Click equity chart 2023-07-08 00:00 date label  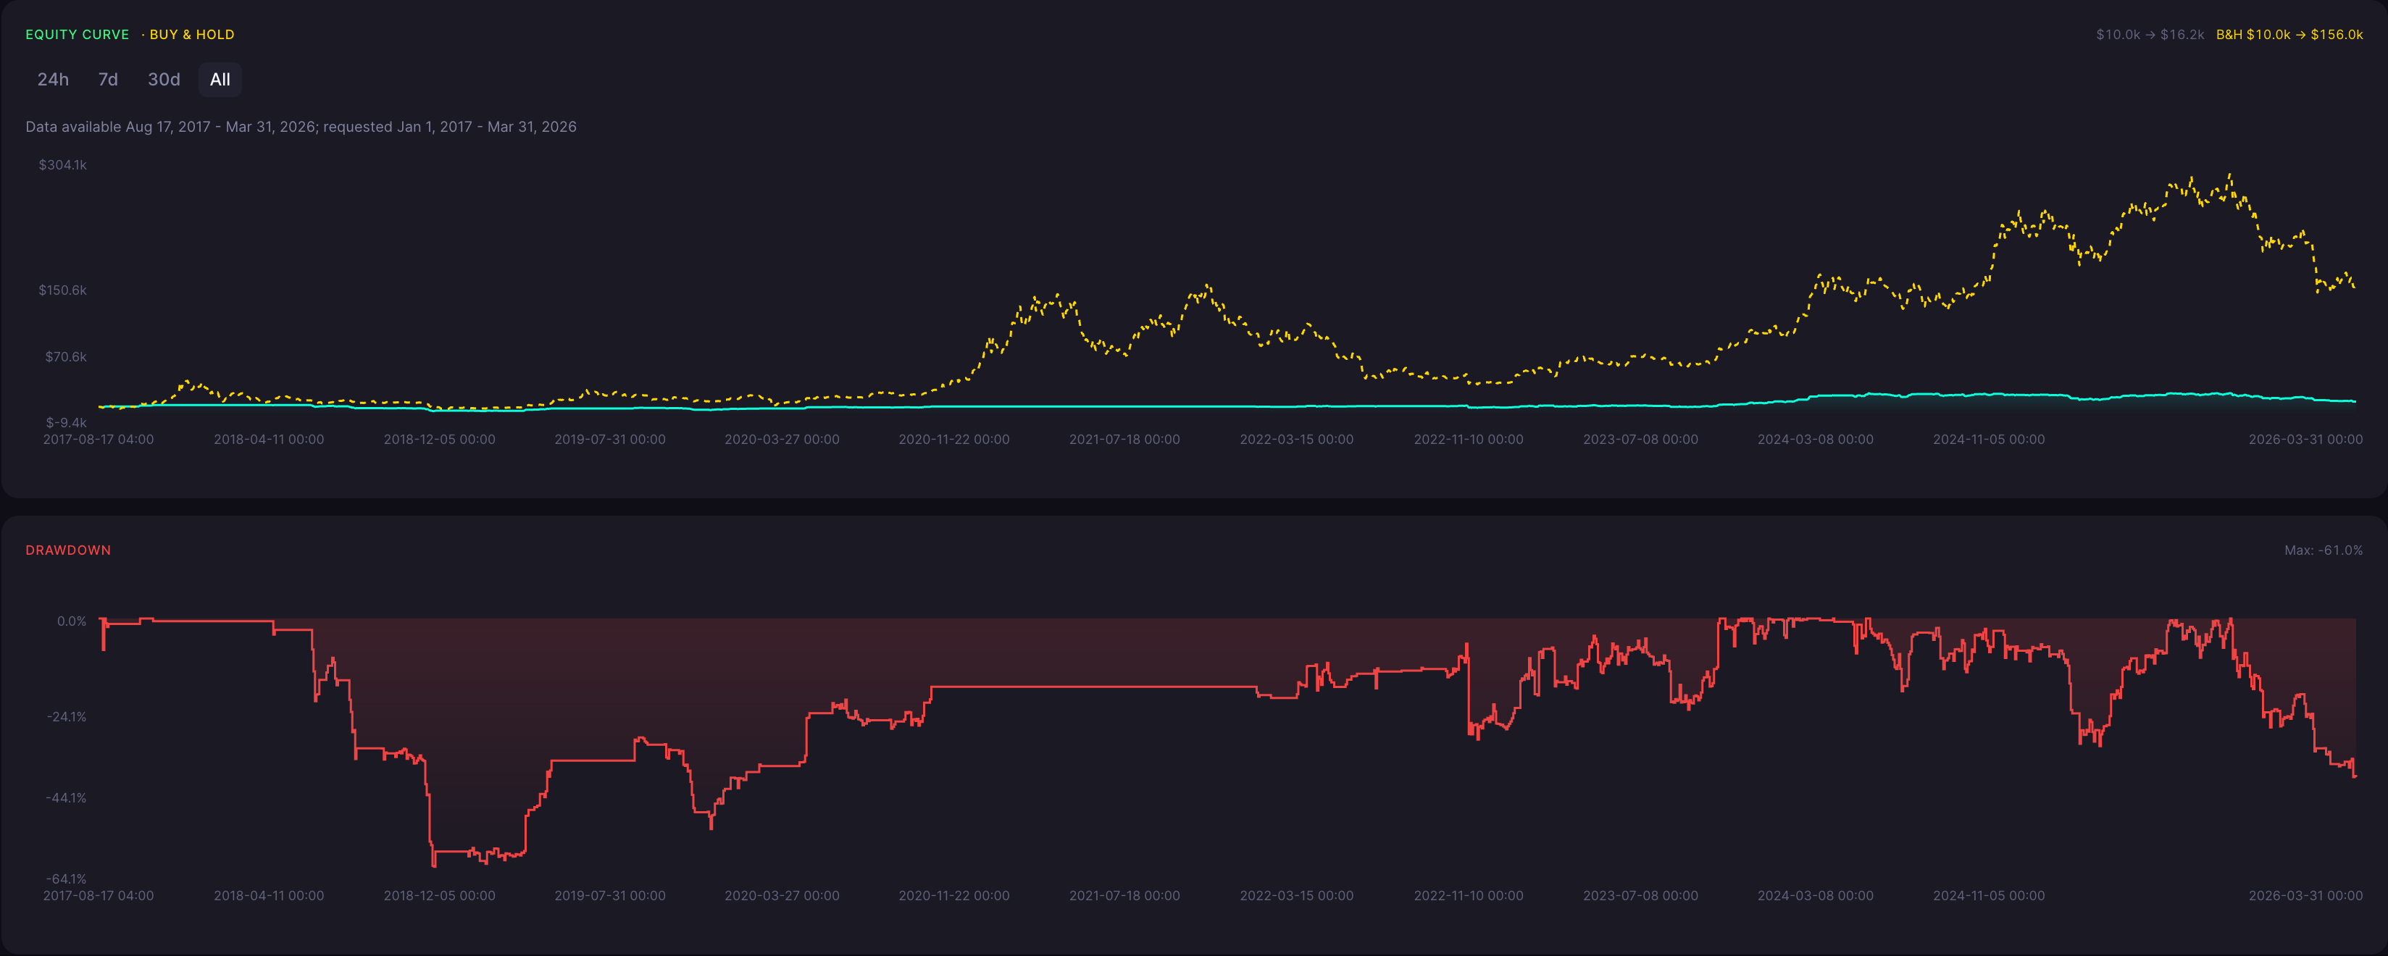pos(1640,439)
